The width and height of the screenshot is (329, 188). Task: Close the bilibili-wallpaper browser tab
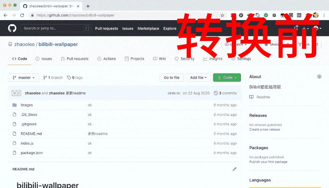pyautogui.click(x=78, y=6)
